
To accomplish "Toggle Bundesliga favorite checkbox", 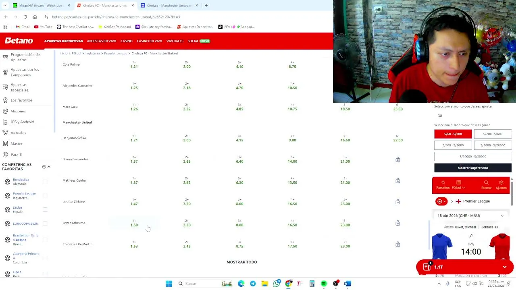I will click(x=45, y=182).
